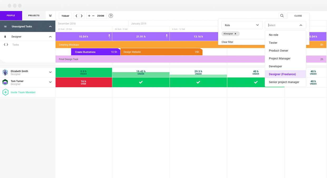Viewport: 327px width, 178px height.
Task: Collapse all rows double-chevron icon
Action: coord(50,16)
